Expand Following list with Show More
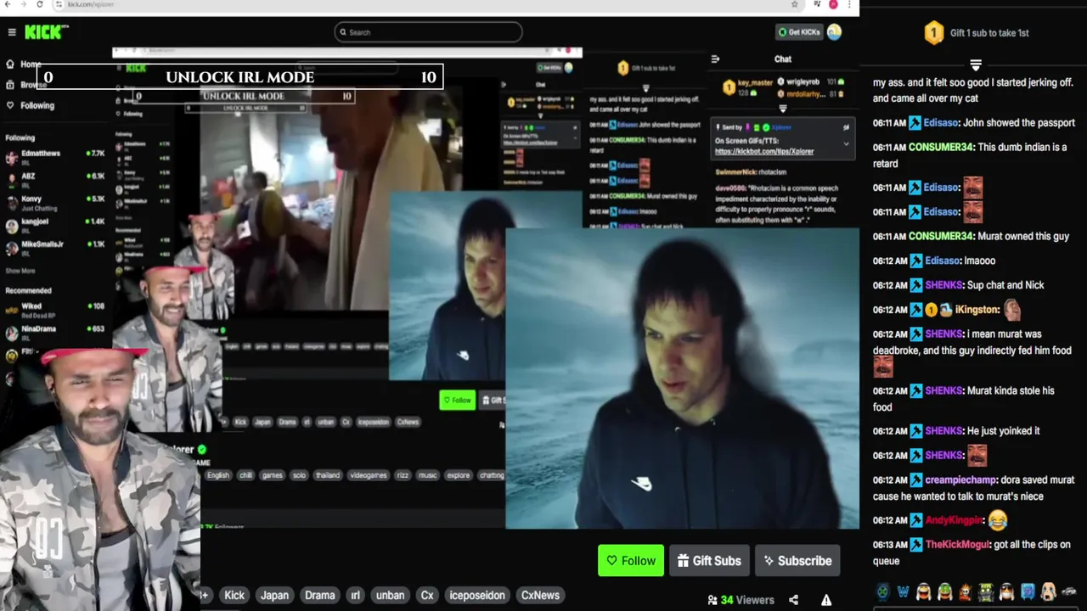The width and height of the screenshot is (1087, 611). 20,271
